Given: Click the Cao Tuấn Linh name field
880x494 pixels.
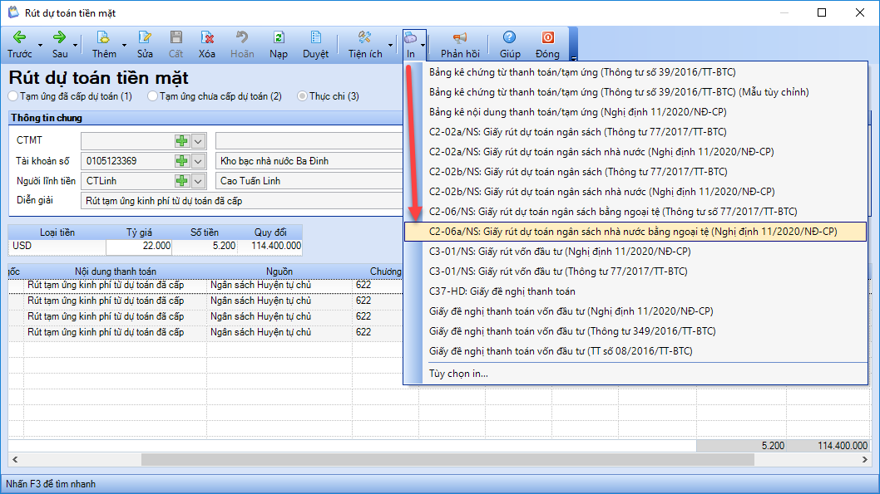Looking at the screenshot, I should [309, 181].
